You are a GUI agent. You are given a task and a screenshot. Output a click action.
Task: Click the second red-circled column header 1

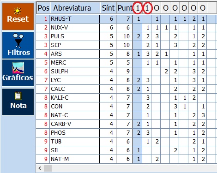147,8
